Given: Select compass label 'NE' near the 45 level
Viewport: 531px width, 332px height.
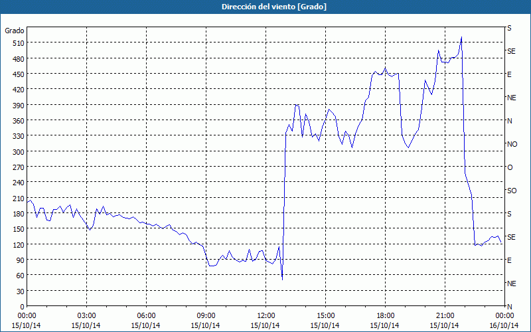Looking at the screenshot, I should tap(512, 284).
